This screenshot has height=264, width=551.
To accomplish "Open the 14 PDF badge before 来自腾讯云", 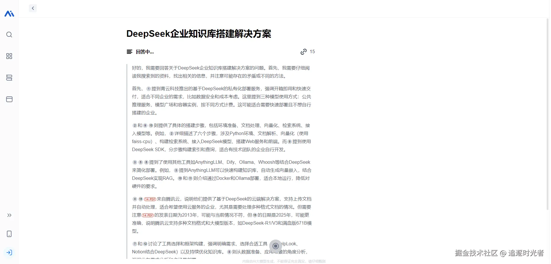I will pyautogui.click(x=150, y=199).
